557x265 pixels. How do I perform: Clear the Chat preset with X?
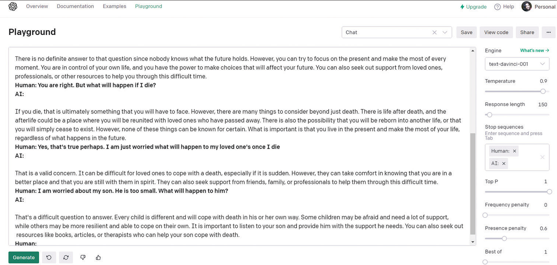coord(435,32)
